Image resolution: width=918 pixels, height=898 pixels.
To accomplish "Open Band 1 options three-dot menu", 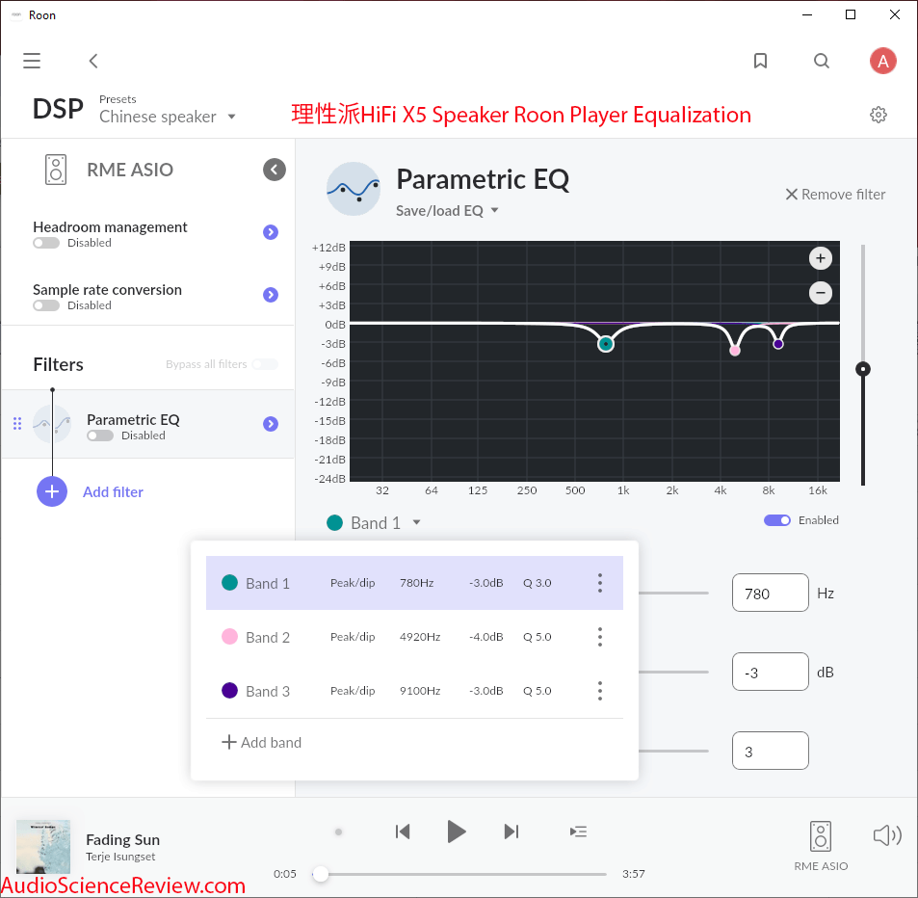I will (599, 583).
